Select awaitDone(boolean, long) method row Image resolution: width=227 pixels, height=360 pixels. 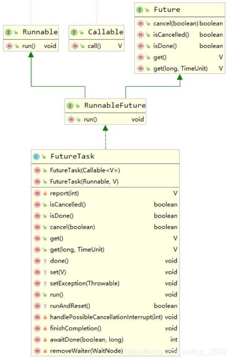coord(87,340)
